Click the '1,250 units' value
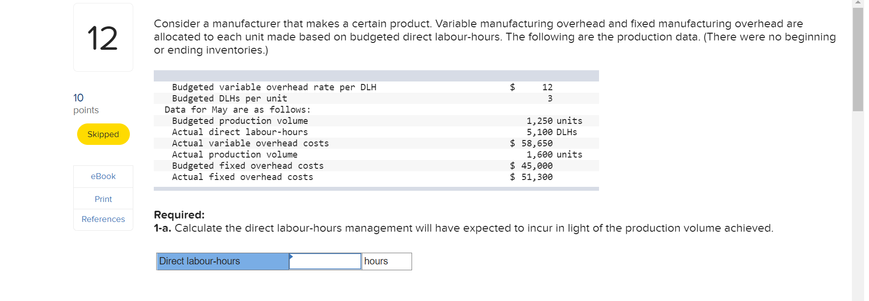 554,121
